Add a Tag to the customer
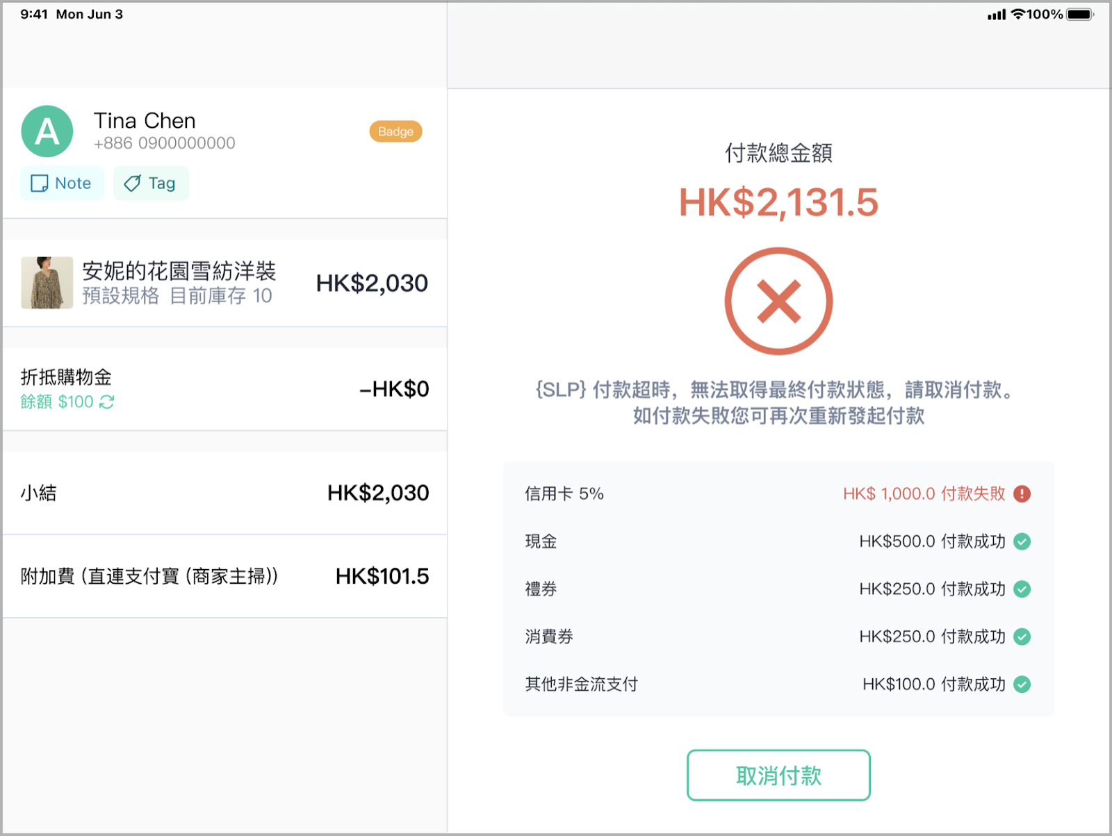1112x836 pixels. (x=151, y=183)
